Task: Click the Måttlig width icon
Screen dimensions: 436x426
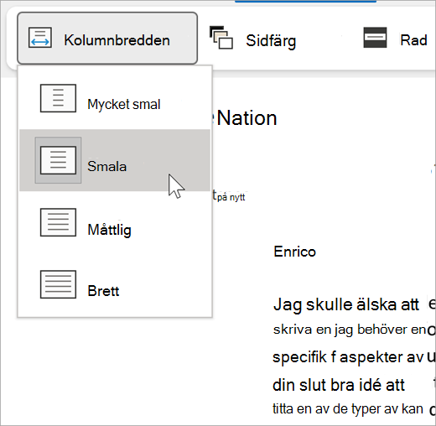Action: tap(58, 222)
